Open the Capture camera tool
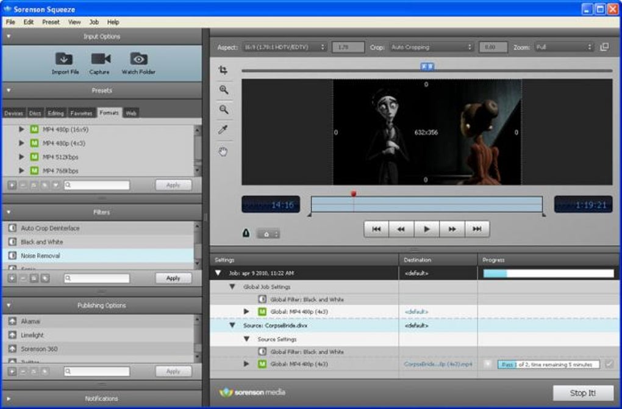The width and height of the screenshot is (622, 409). 101,59
